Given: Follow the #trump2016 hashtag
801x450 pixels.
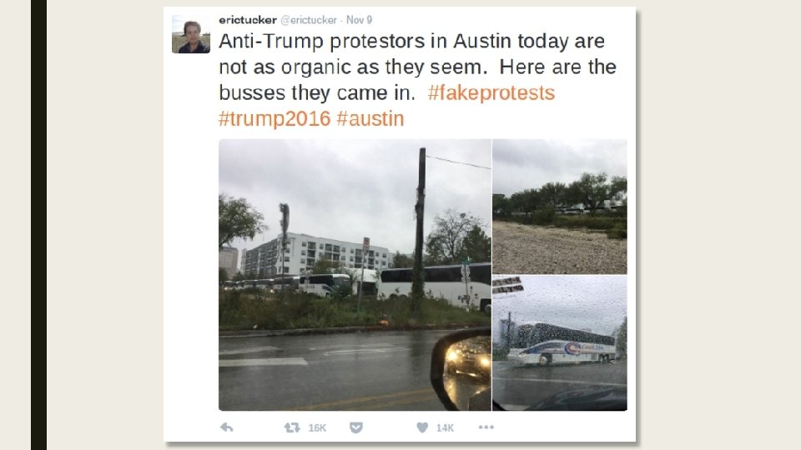Looking at the screenshot, I should [x=275, y=119].
